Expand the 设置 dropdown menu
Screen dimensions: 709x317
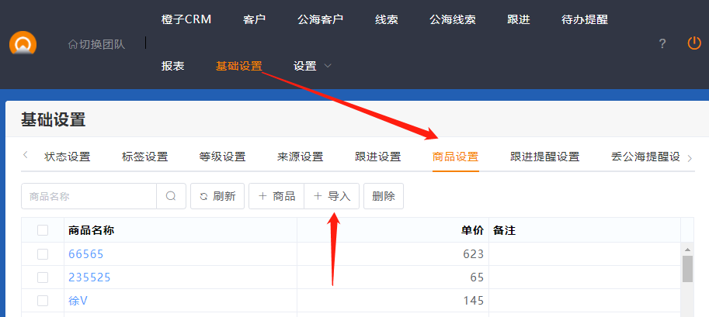pos(312,66)
